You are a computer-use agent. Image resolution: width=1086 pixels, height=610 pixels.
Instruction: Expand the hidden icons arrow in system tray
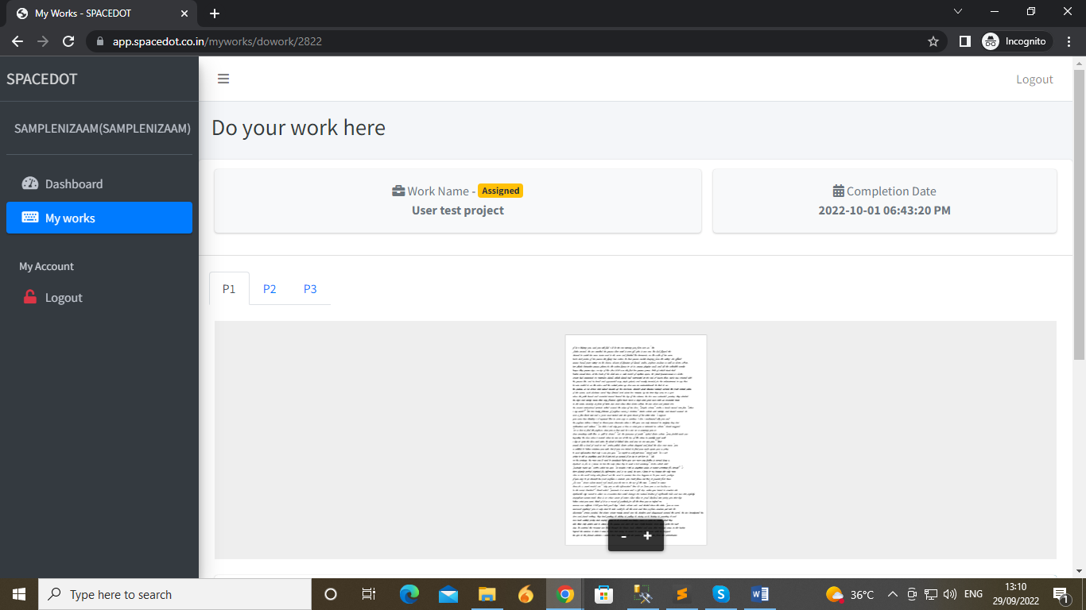click(x=894, y=593)
